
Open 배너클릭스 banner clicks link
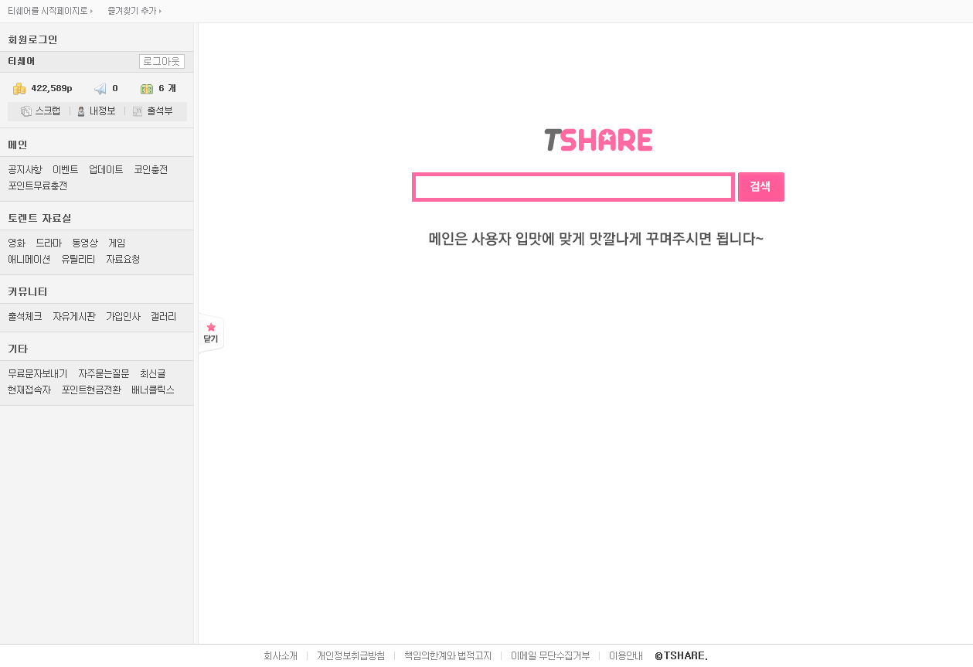click(x=153, y=390)
